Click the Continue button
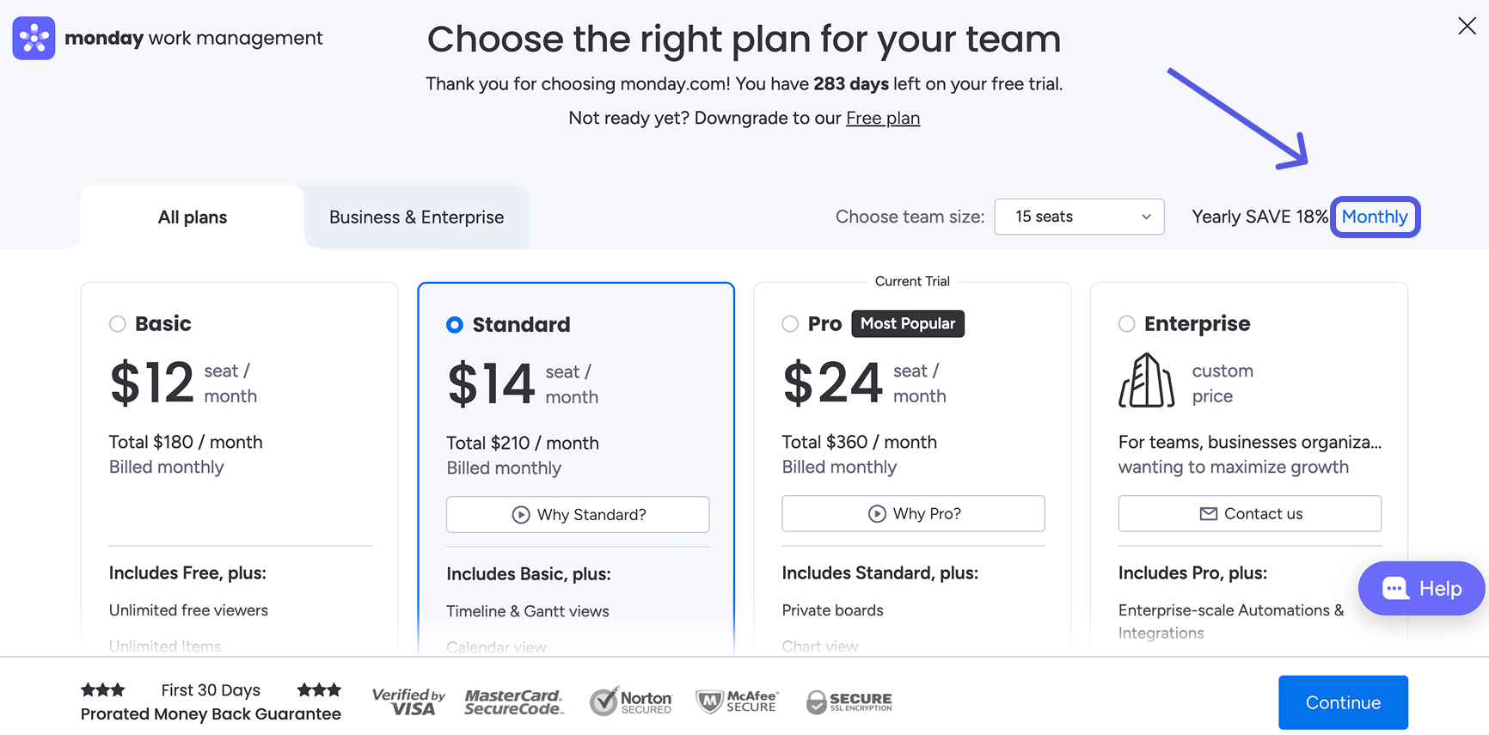This screenshot has height=735, width=1489. click(1343, 702)
